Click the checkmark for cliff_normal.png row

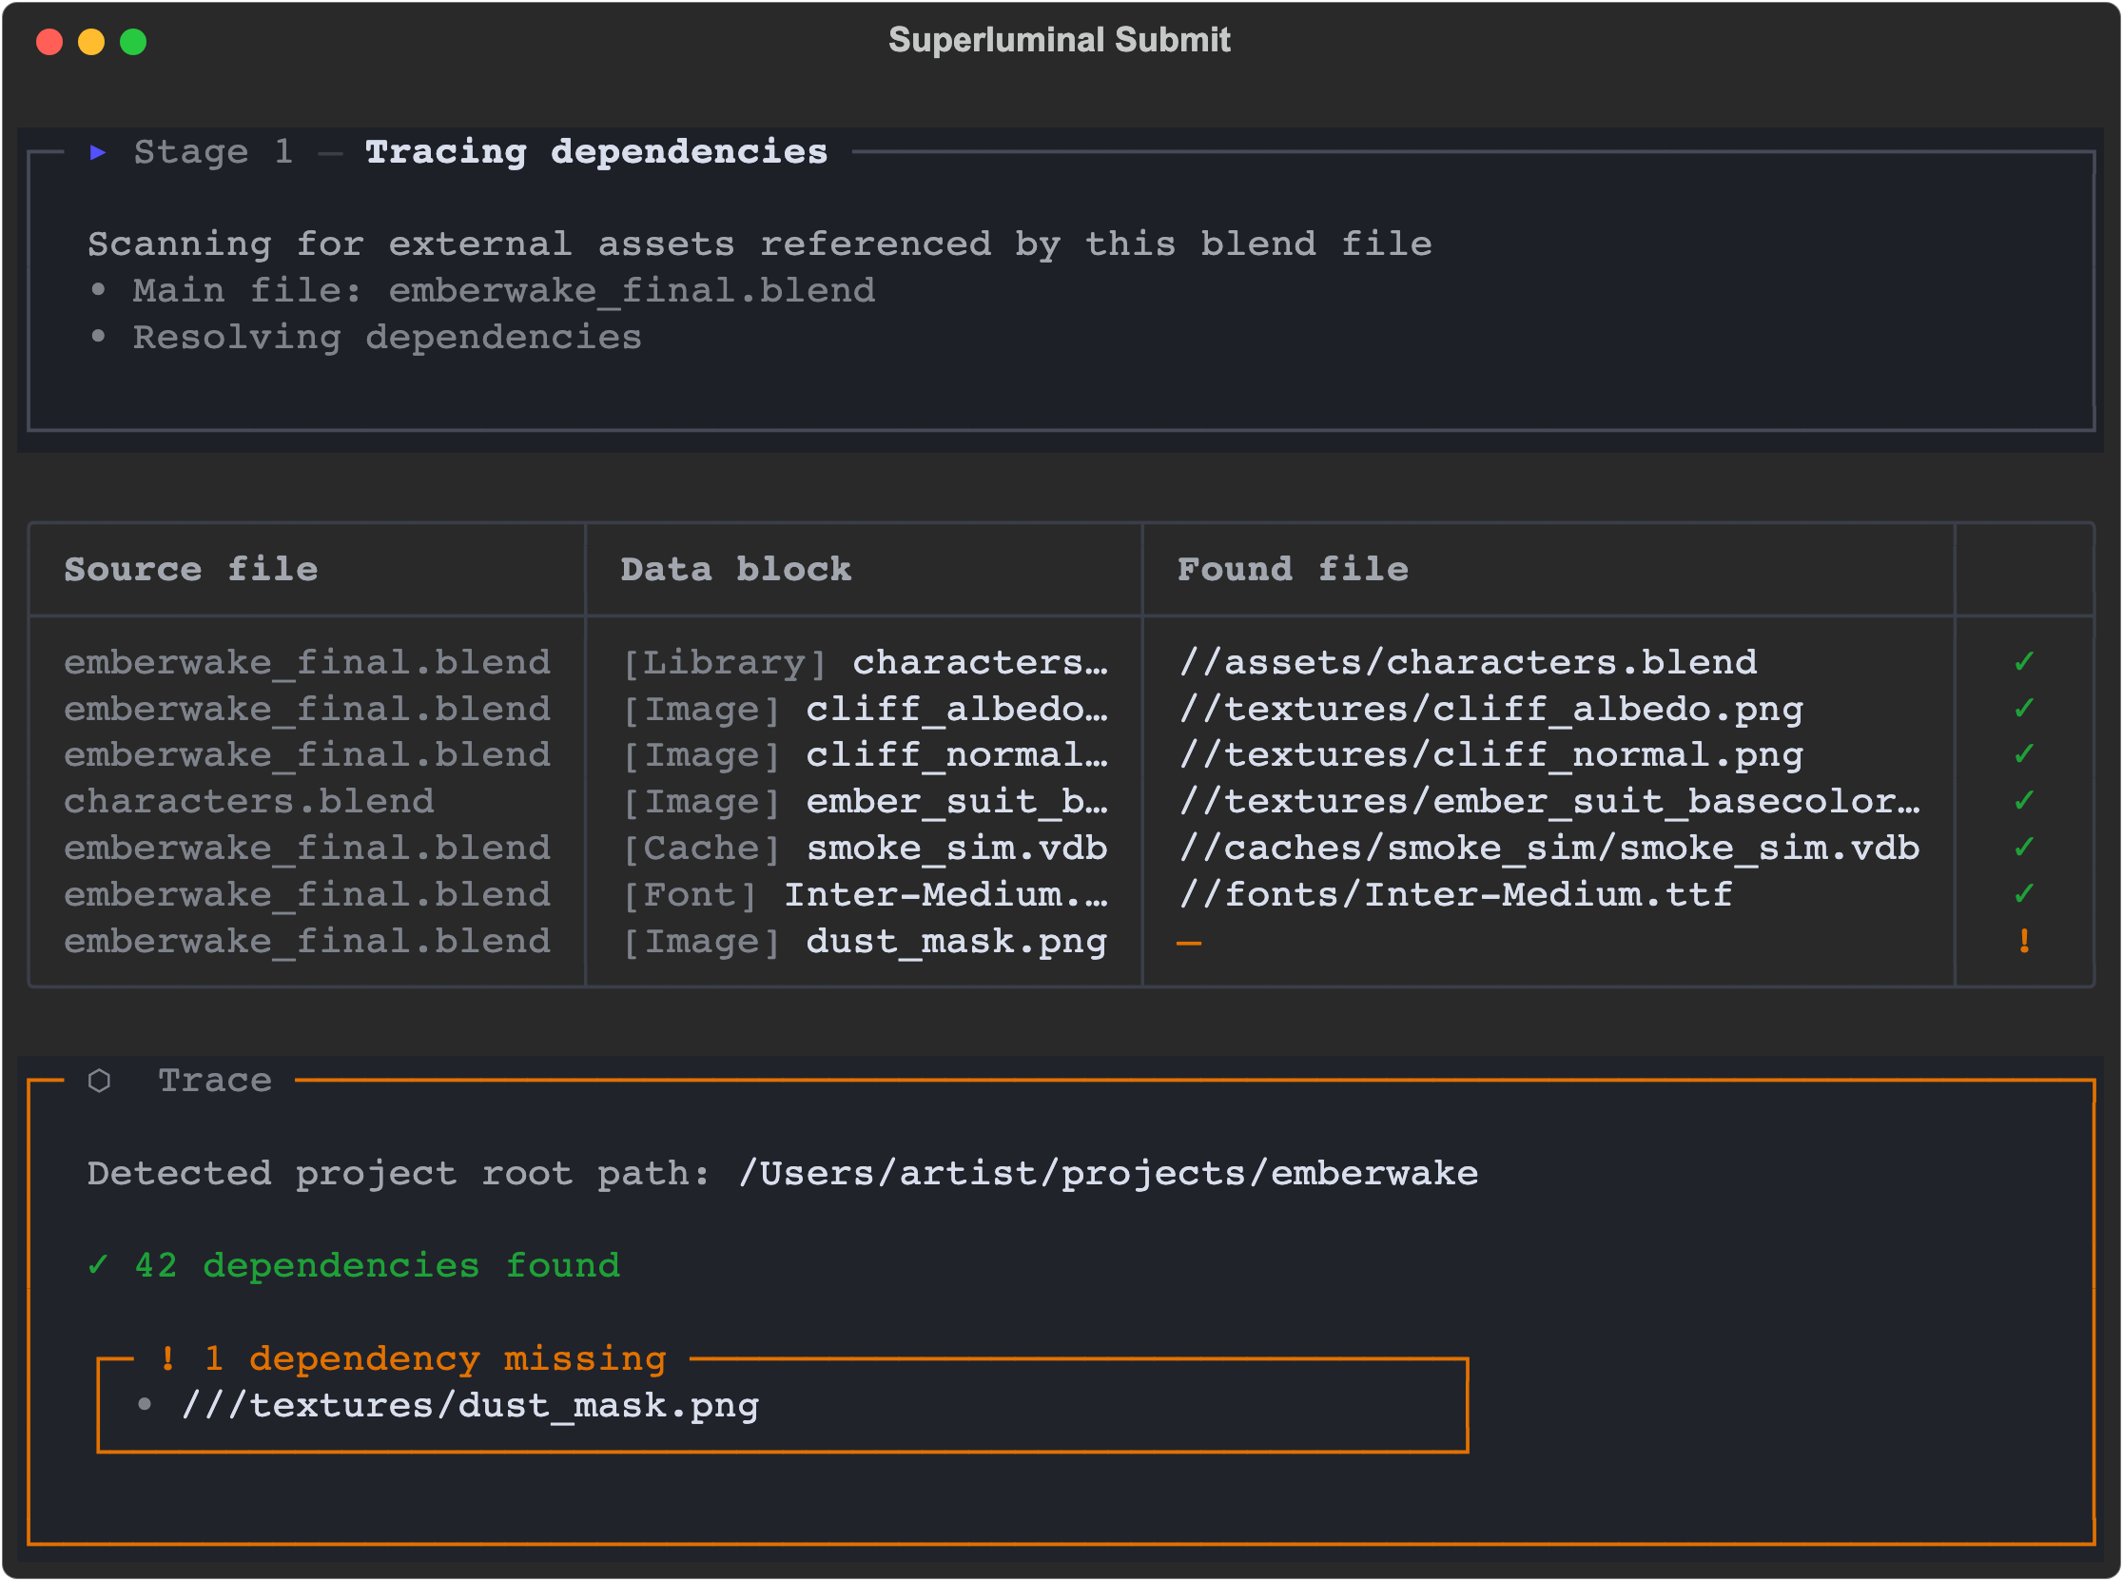click(x=2023, y=755)
